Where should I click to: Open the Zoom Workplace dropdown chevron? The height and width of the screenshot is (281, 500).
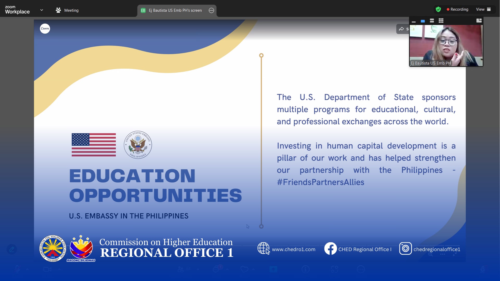(x=42, y=10)
